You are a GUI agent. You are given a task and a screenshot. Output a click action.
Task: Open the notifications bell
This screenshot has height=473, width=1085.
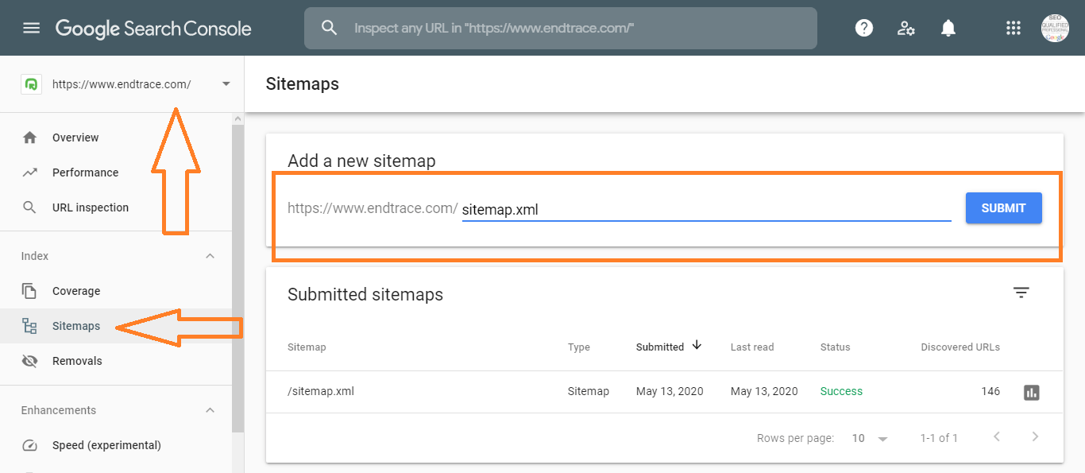click(948, 29)
